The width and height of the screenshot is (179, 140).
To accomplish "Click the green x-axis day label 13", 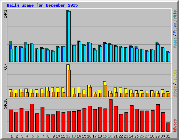I will coord(73,136).
